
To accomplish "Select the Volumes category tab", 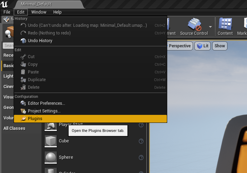I will tap(8, 118).
